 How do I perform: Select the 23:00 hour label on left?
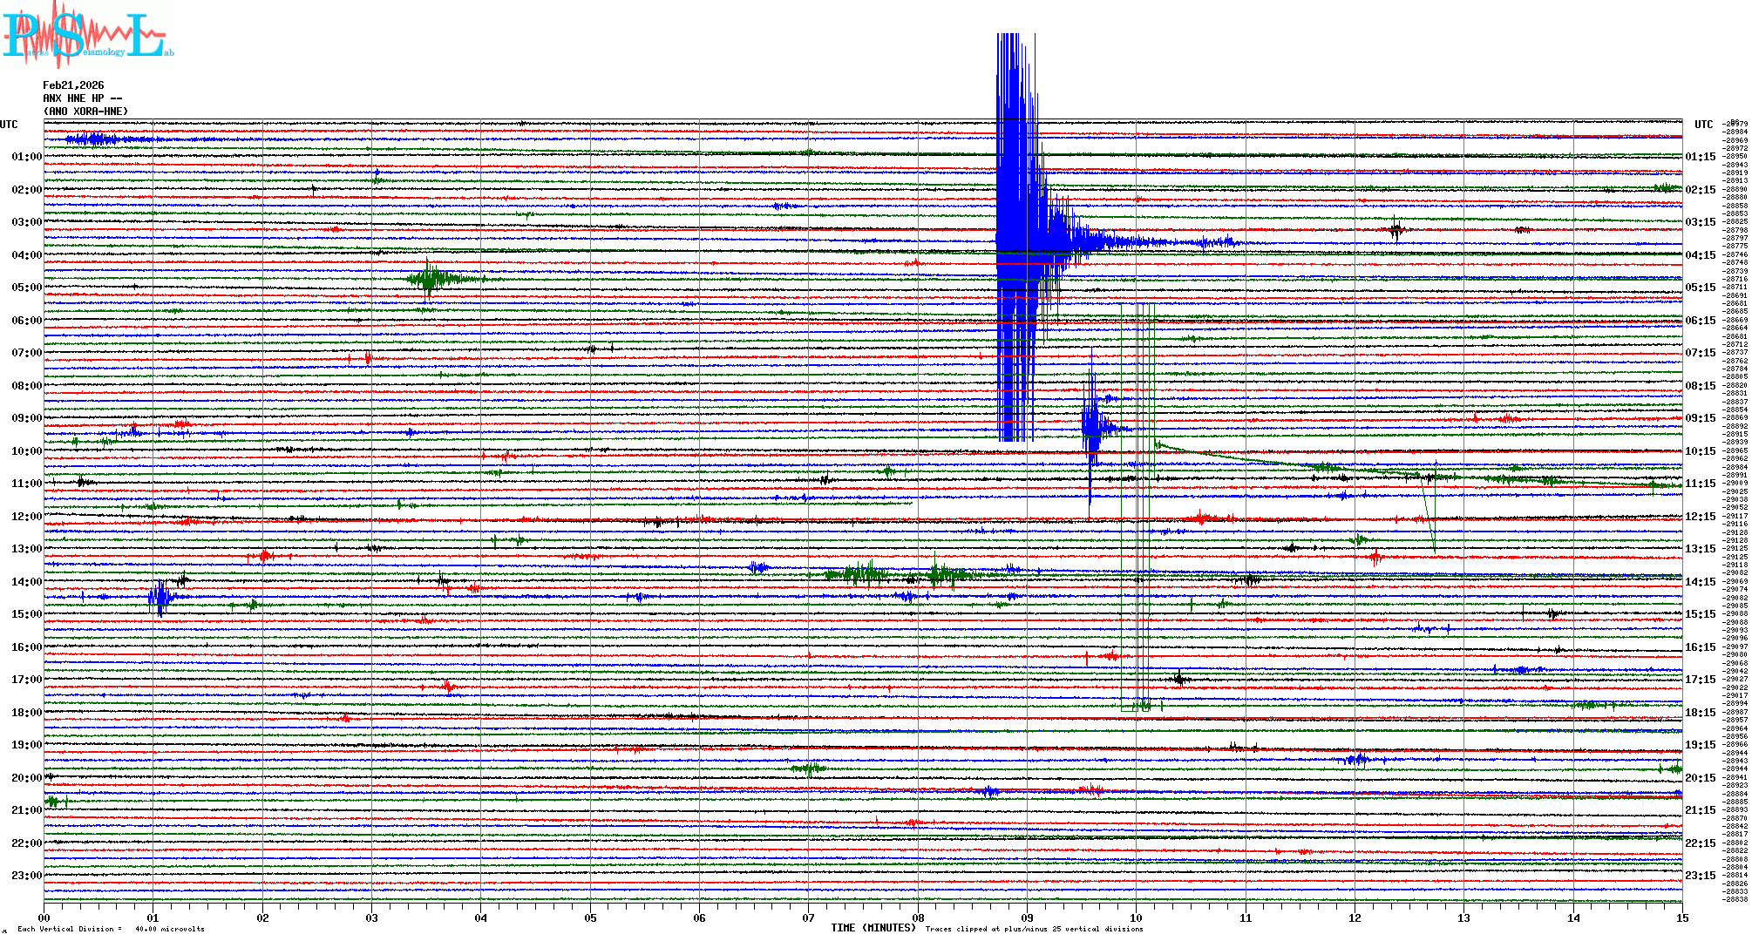26,876
